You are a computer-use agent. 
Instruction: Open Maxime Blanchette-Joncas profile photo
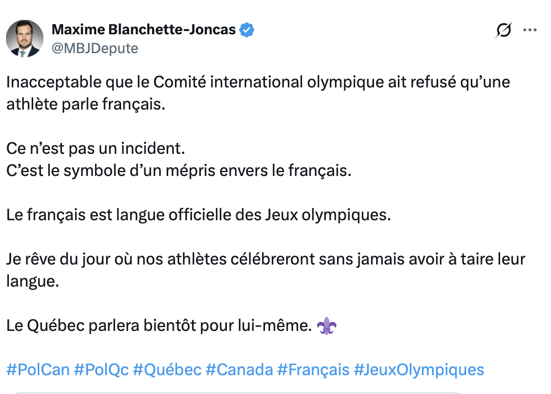pyautogui.click(x=25, y=39)
